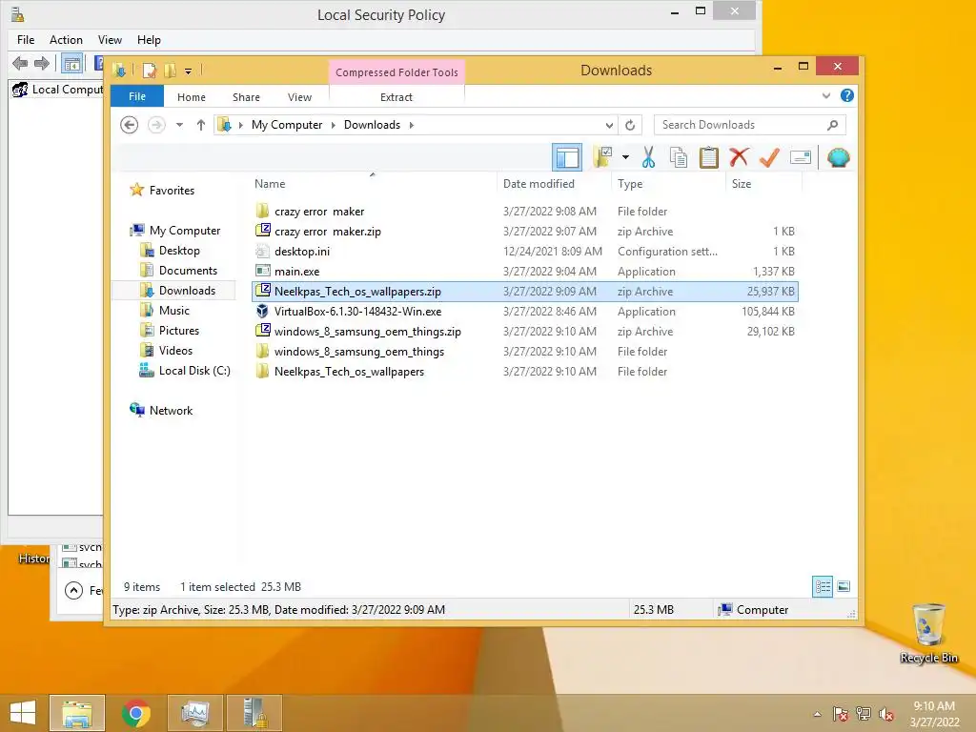Viewport: 976px width, 732px height.
Task: Click the Search Downloards magnifier icon
Action: [x=832, y=125]
